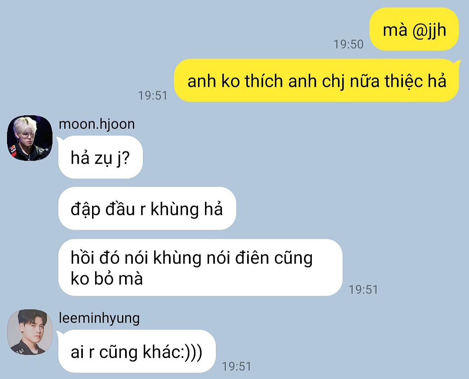469x379 pixels.
Task: Open leeminhyung's profile avatar
Action: click(30, 332)
